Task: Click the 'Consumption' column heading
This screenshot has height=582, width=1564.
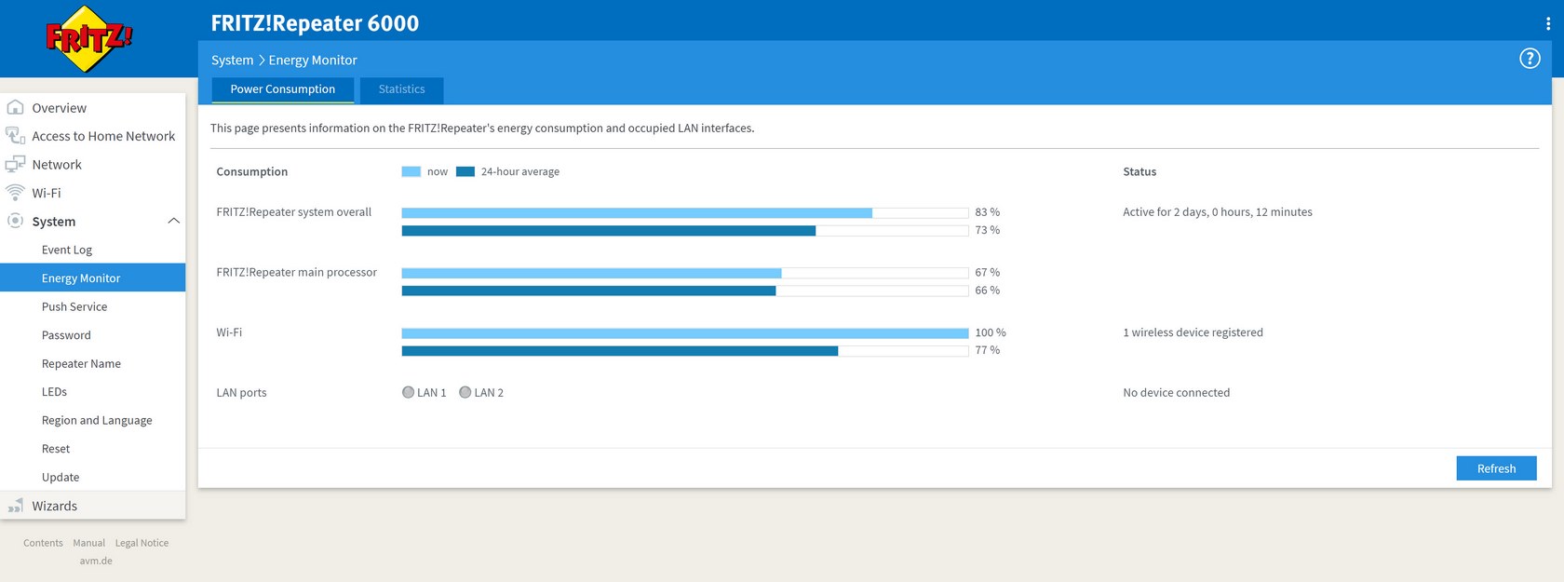Action: point(252,172)
